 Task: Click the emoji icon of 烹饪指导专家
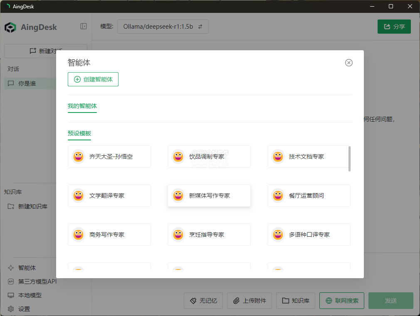pos(178,235)
